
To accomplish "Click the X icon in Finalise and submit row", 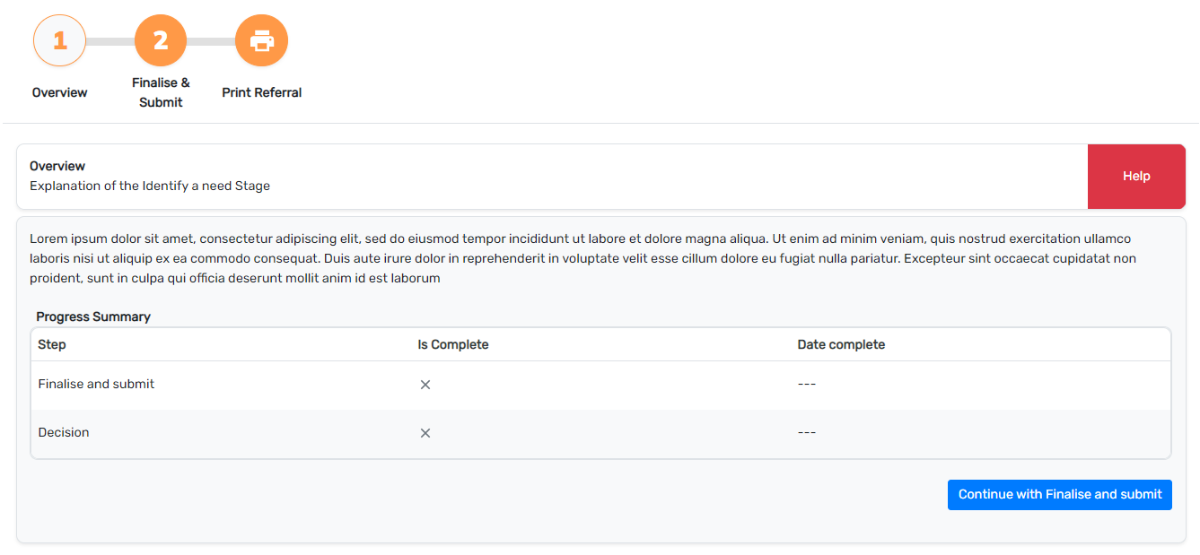I will click(425, 385).
